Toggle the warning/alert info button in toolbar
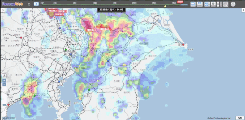245x120 pixels. (200, 4)
